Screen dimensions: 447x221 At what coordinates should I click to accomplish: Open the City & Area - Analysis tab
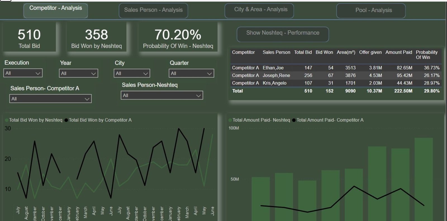click(x=259, y=11)
